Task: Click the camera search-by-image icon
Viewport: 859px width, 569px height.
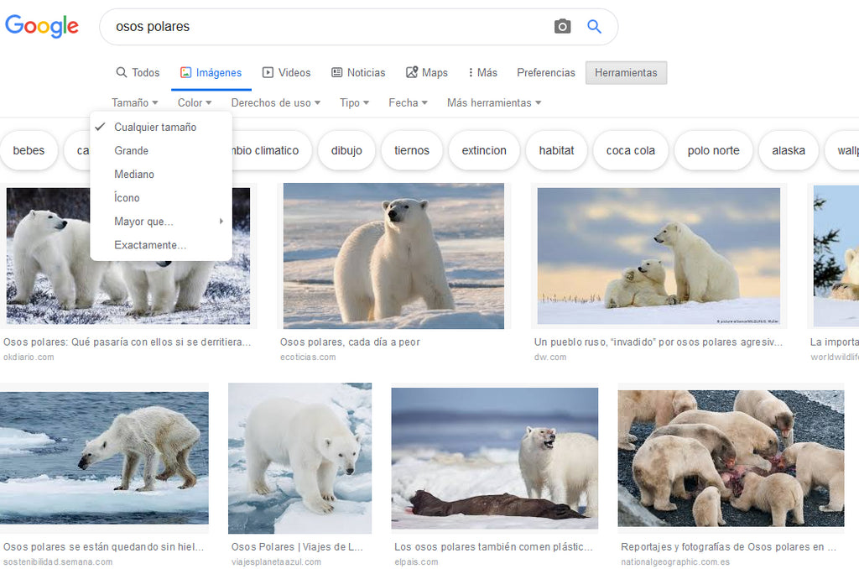Action: 562,27
